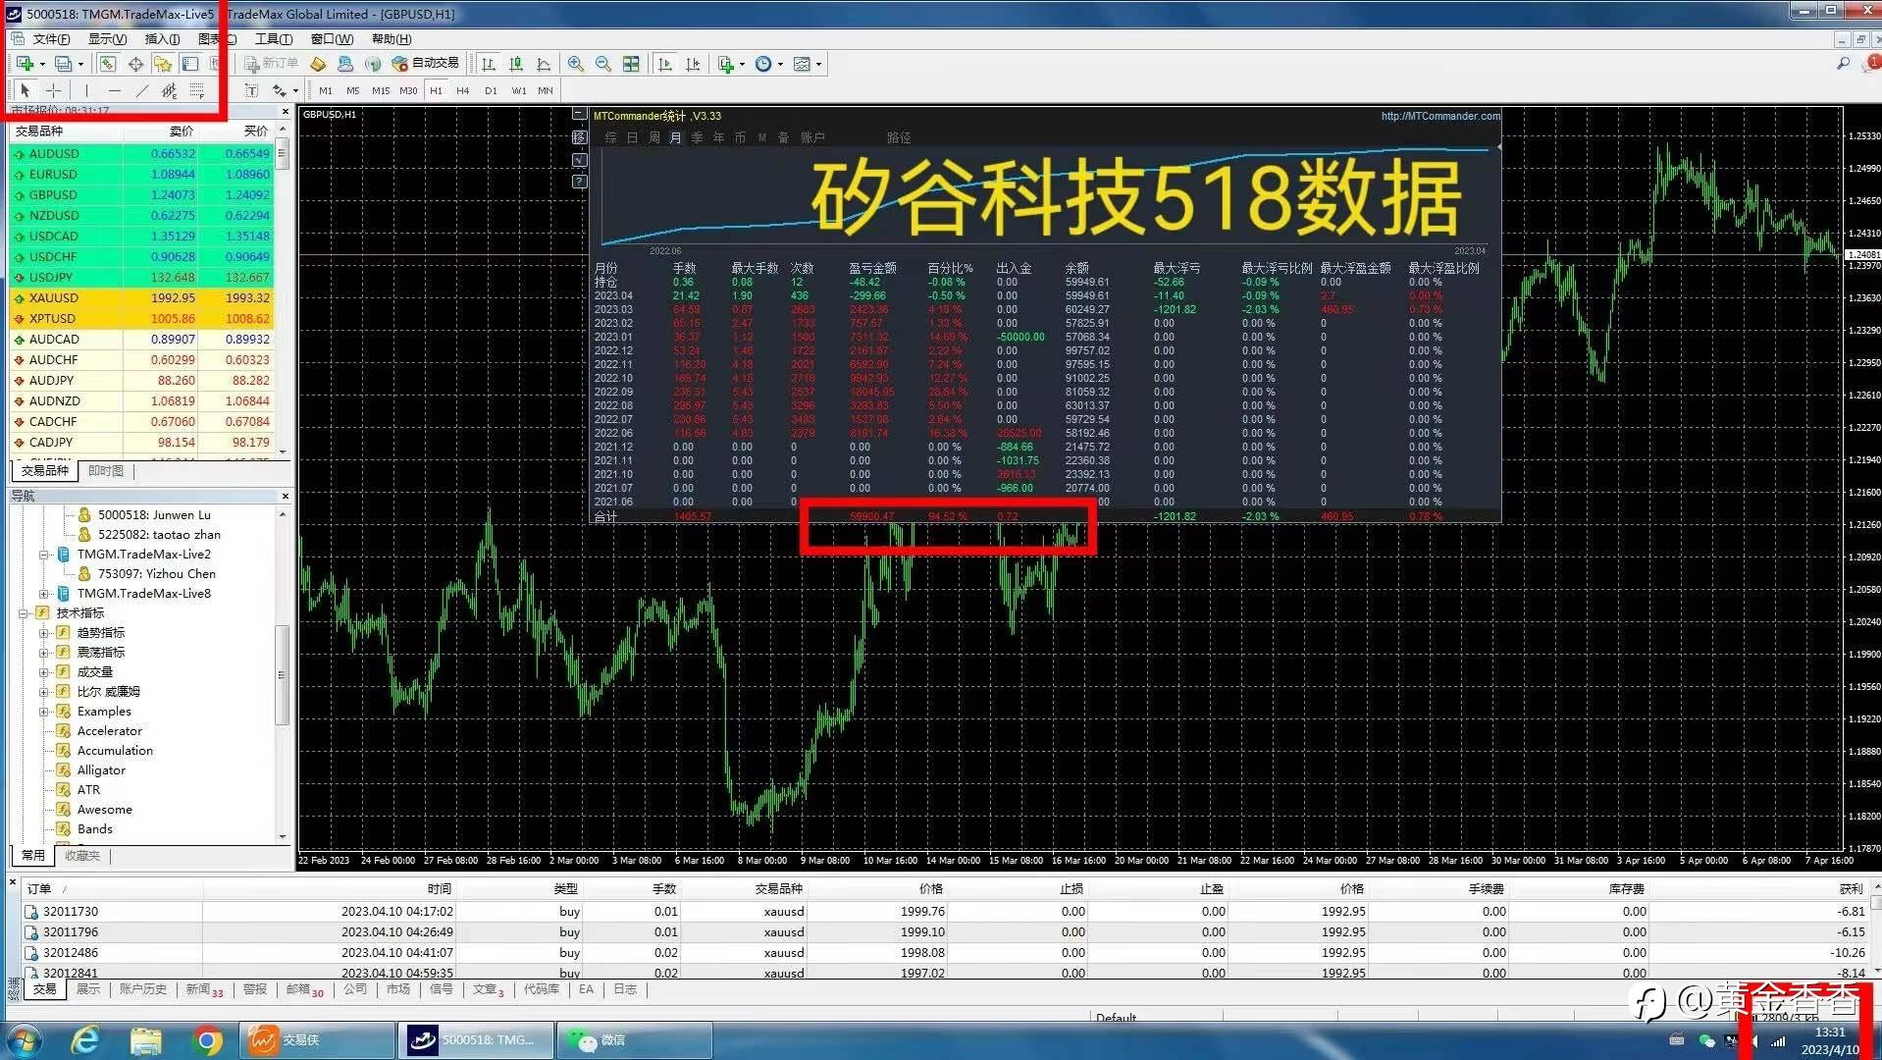Select the 月 period in MTCommander panel
1882x1060 pixels.
tap(675, 138)
